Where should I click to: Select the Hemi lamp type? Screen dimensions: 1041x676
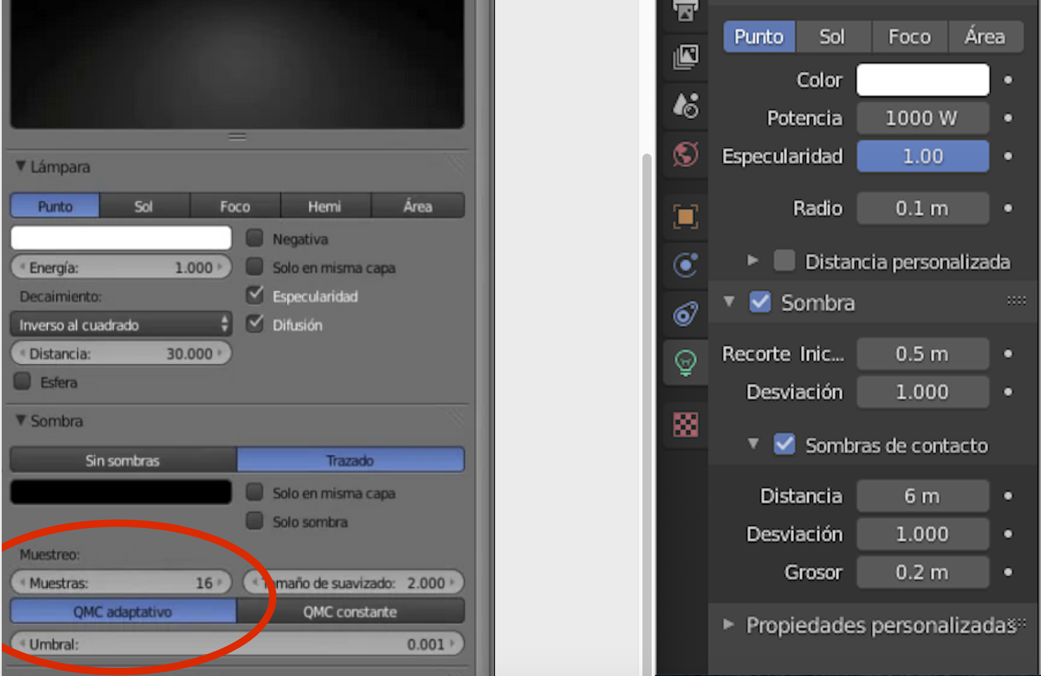[x=325, y=206]
